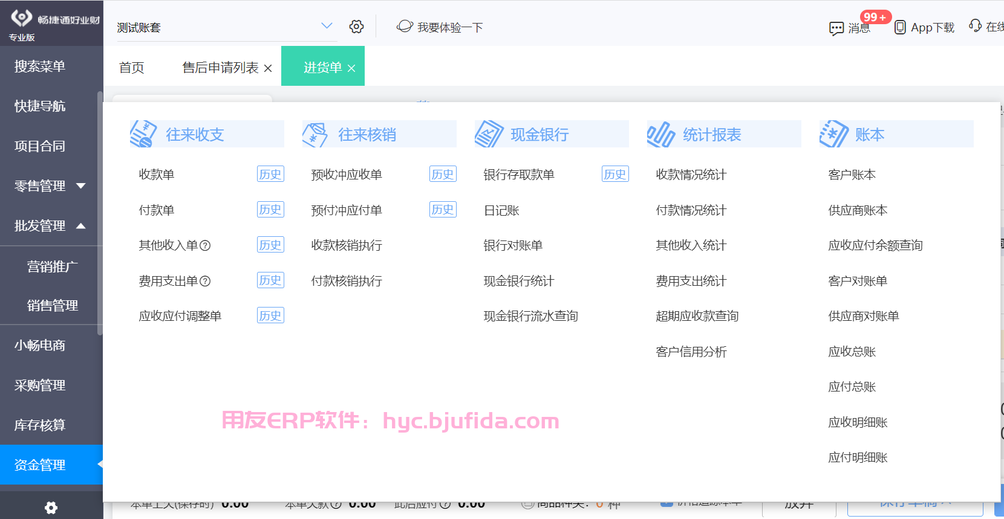Viewport: 1004px width, 519px height.
Task: Open 小畅电商 in the sidebar
Action: 40,346
